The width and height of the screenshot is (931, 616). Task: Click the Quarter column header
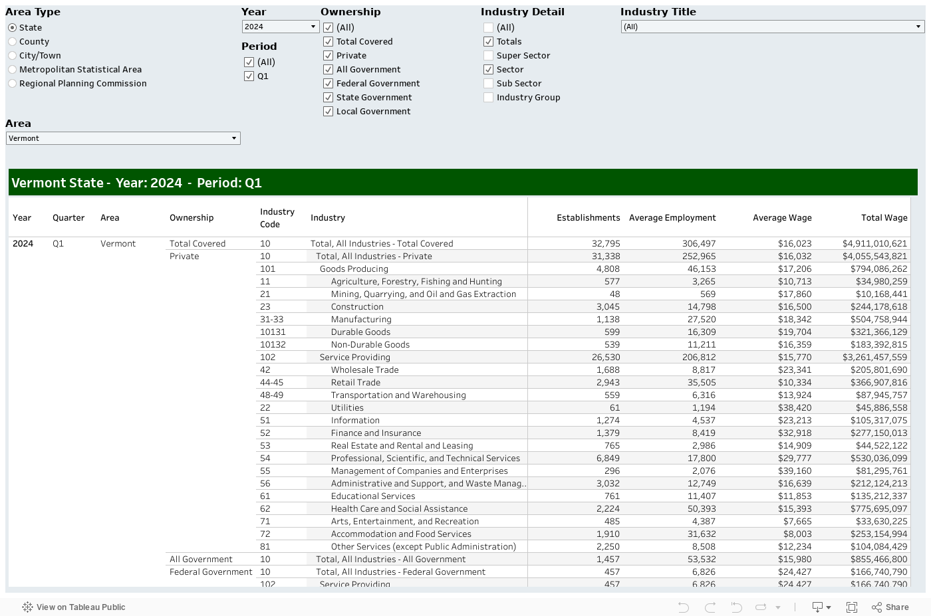pos(68,217)
